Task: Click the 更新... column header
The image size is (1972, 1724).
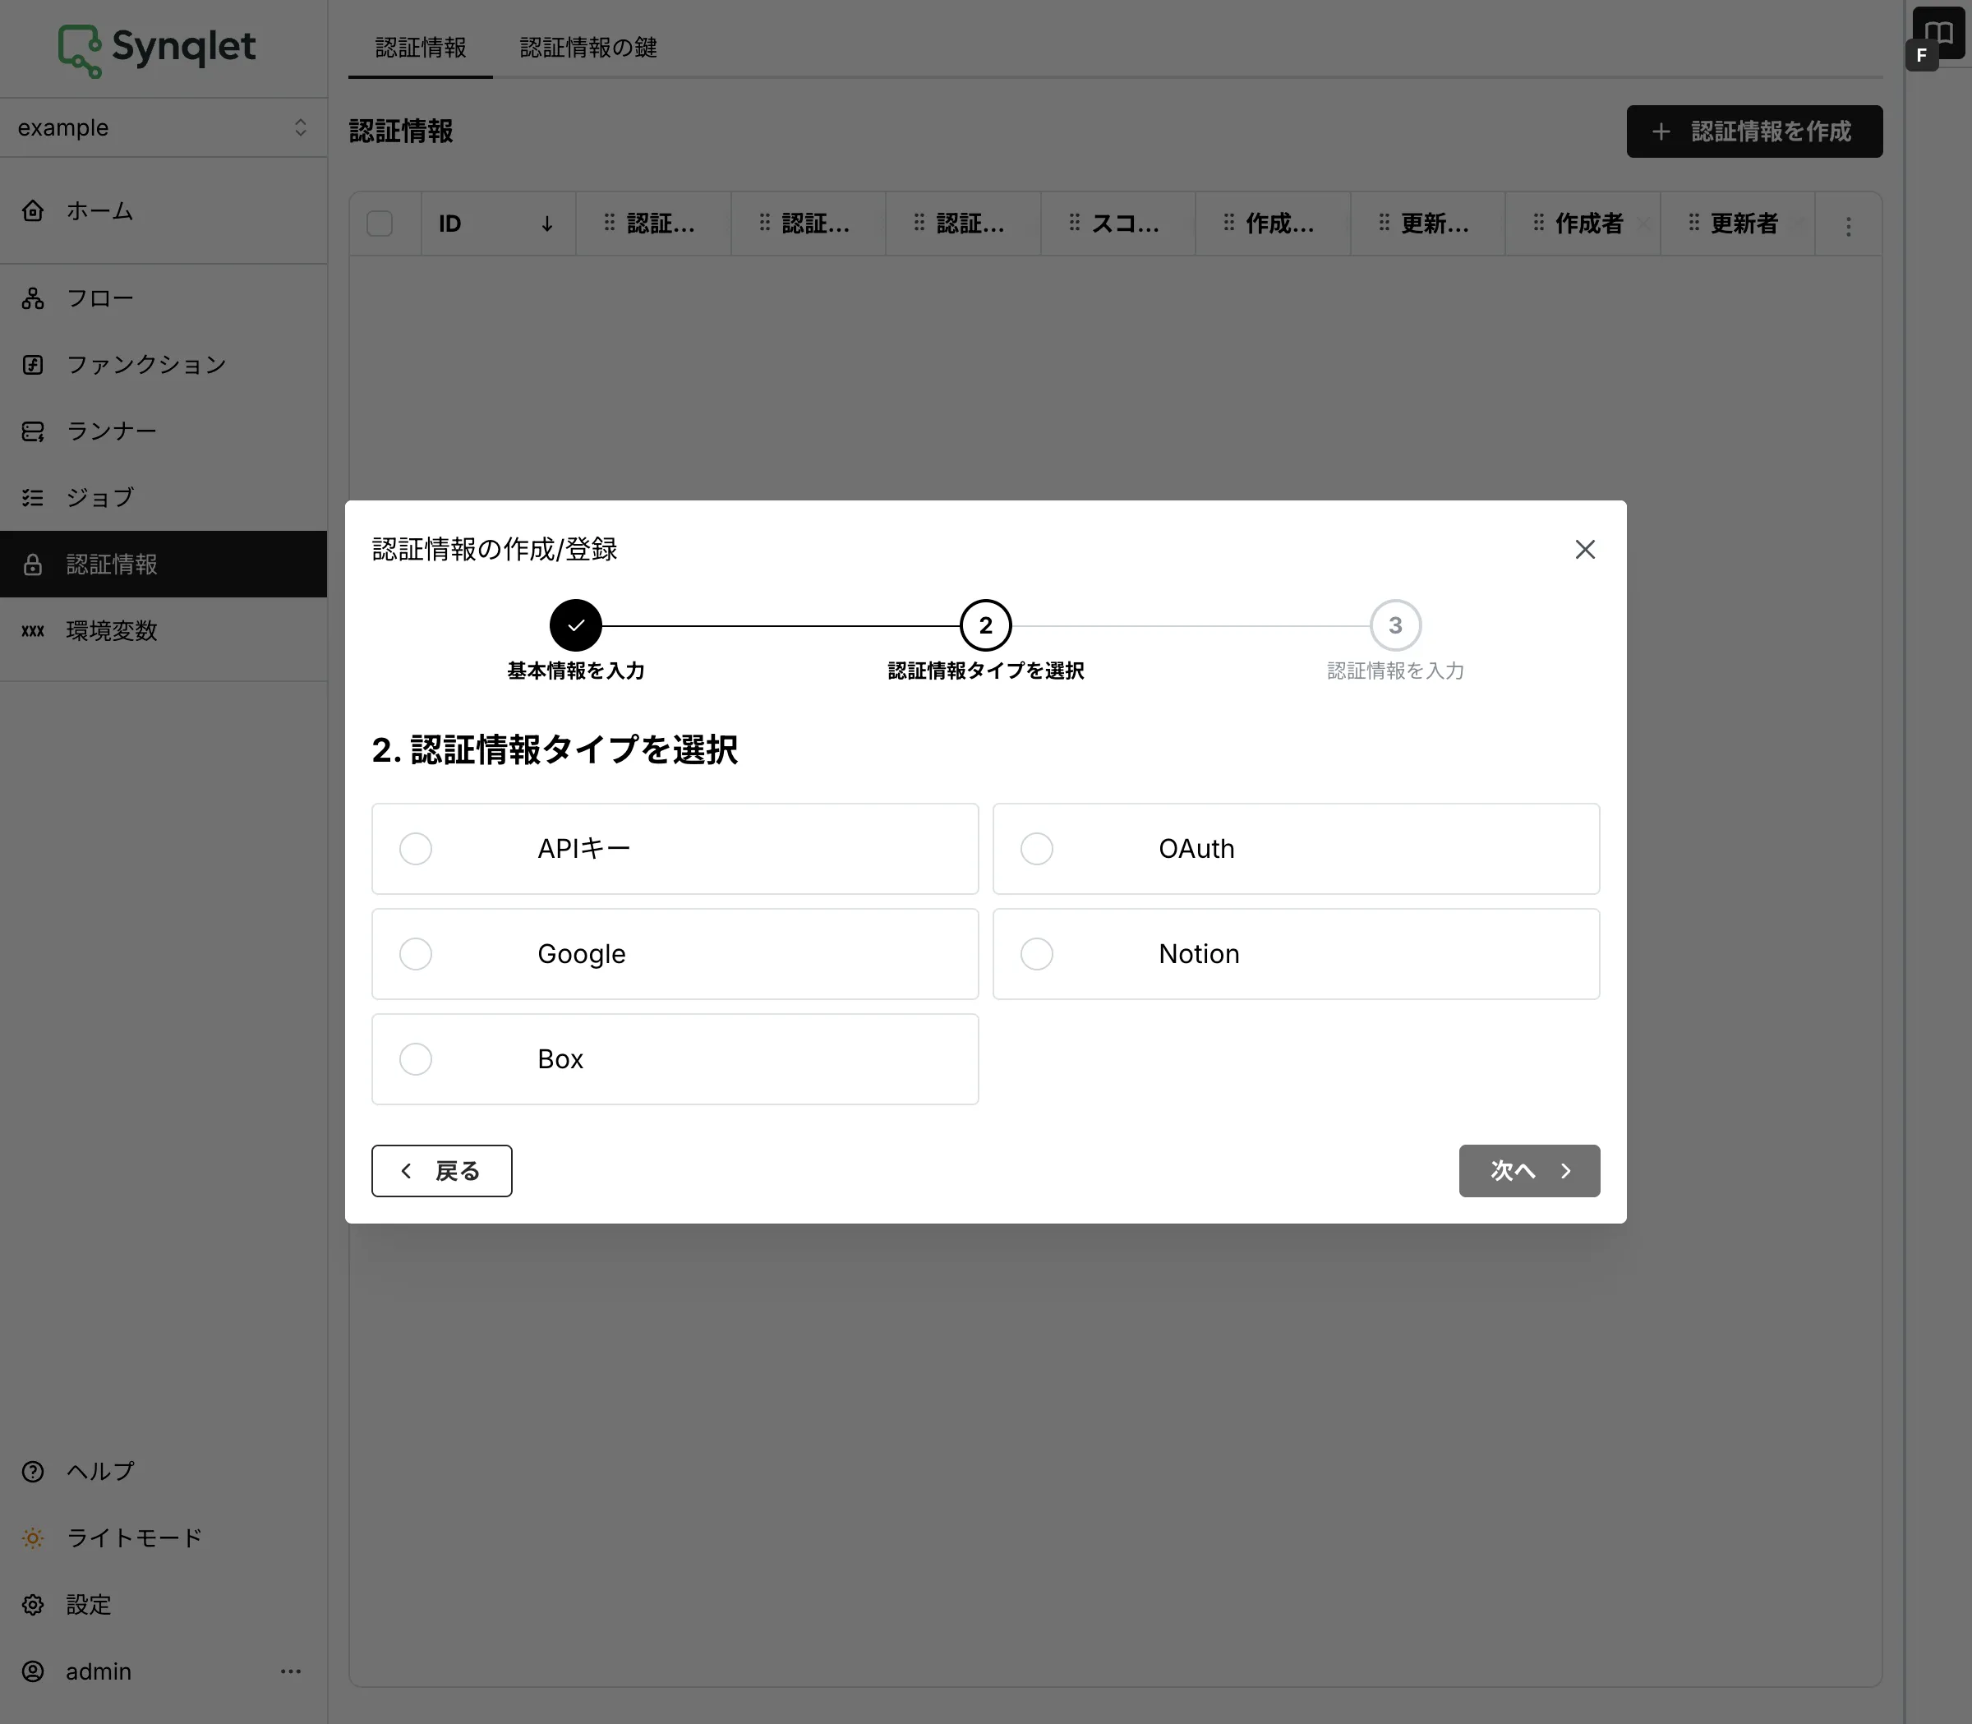Action: click(x=1427, y=224)
